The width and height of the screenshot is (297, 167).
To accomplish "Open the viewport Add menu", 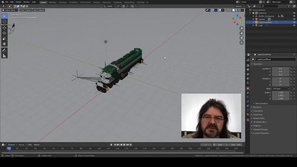I will (35, 10).
